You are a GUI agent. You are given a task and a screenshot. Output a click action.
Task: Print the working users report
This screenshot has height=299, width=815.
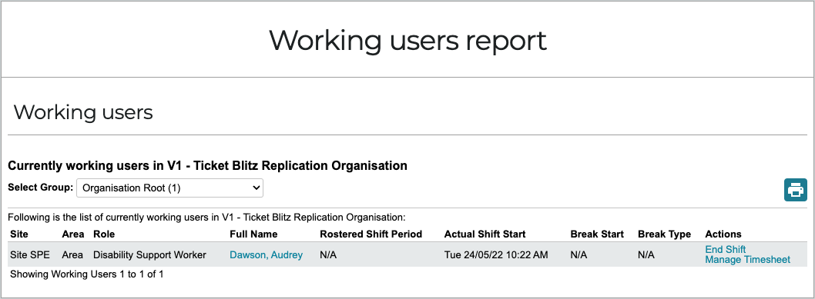795,190
